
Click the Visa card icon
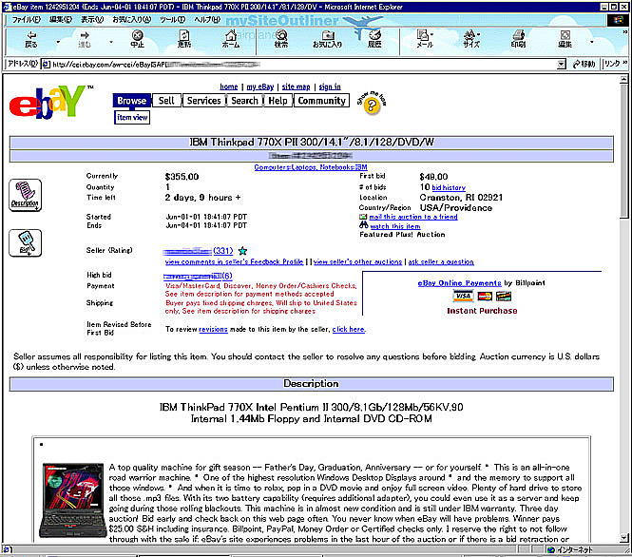pyautogui.click(x=463, y=297)
